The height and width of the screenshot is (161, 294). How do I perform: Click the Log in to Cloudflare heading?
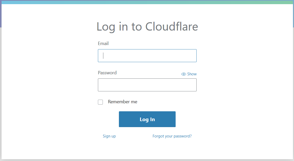coord(147,27)
